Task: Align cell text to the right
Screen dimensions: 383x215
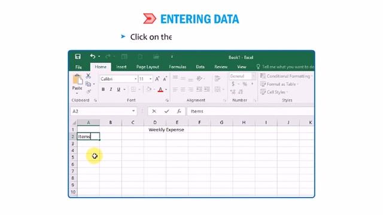Action: 191,90
